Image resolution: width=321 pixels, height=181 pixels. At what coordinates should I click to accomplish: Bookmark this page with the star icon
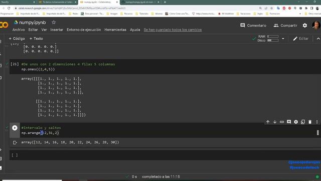[x=272, y=8]
